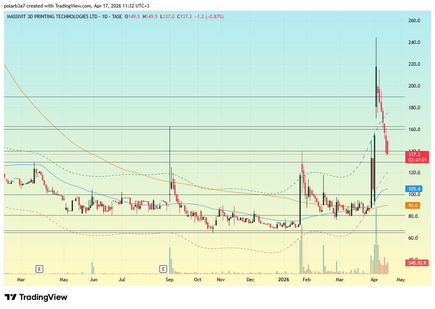Click the 02:47:01 bar countdown label
Image resolution: width=435 pixels, height=309 pixels.
[417, 160]
